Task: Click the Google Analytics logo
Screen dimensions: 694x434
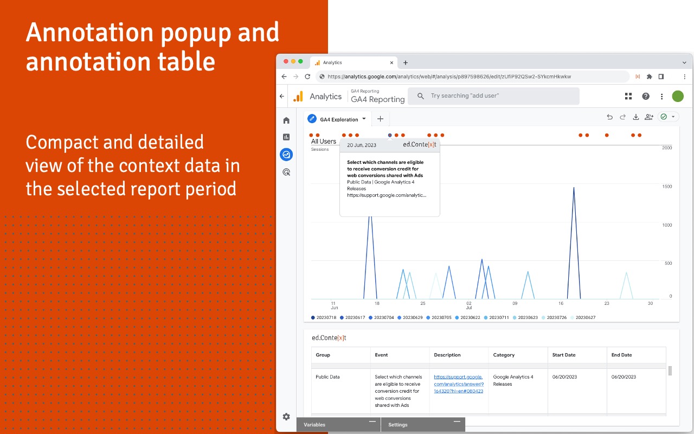Action: (x=298, y=97)
